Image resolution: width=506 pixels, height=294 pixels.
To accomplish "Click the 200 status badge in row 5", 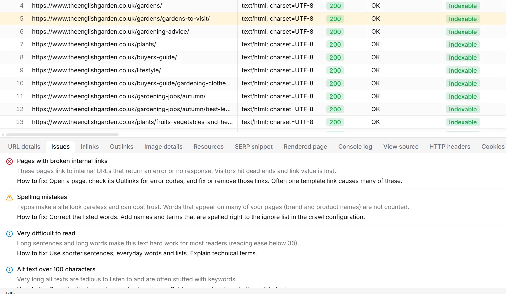I will 335,19.
